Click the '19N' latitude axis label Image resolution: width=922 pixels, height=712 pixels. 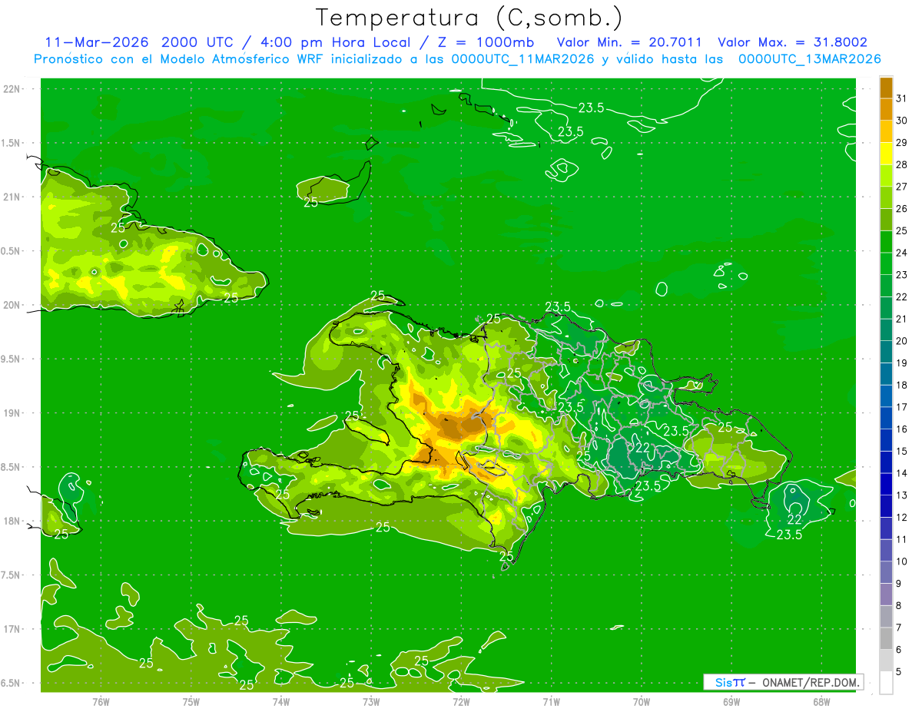tap(12, 412)
